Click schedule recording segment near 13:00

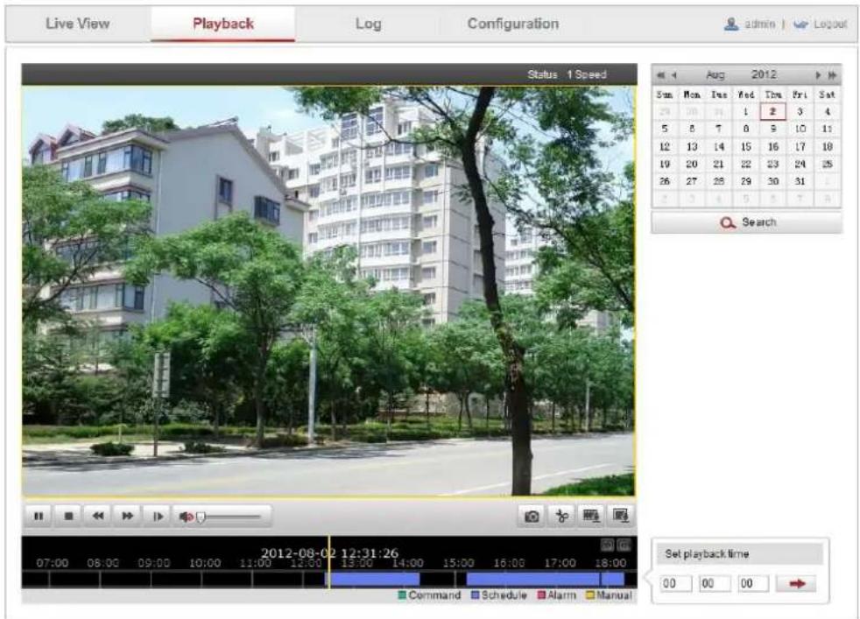(372, 579)
